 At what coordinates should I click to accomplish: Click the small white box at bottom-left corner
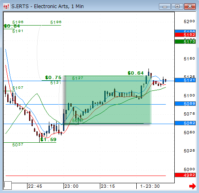[x=8, y=185]
